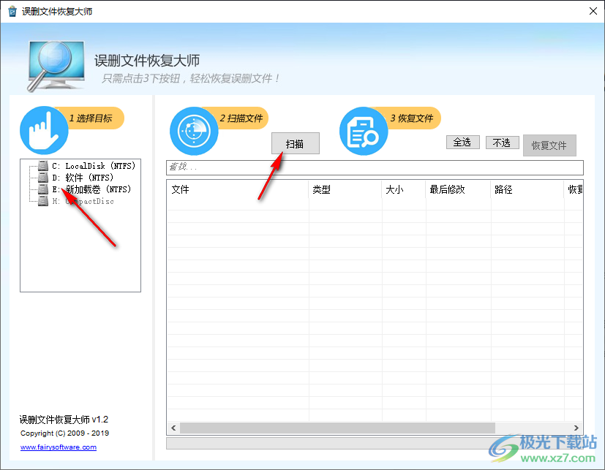Click the Recover Files (恢复文件) button
The image size is (605, 470).
(x=549, y=145)
